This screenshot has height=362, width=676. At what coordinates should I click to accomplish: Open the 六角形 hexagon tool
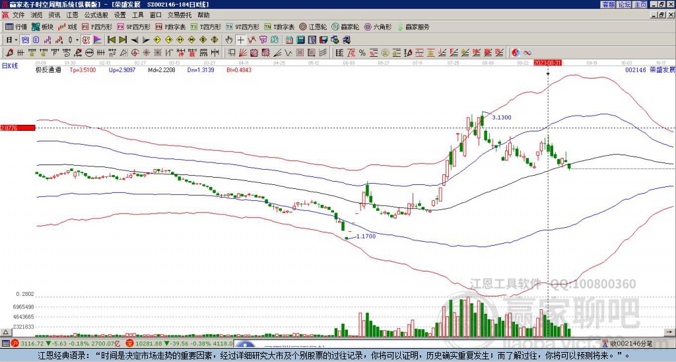coord(378,27)
